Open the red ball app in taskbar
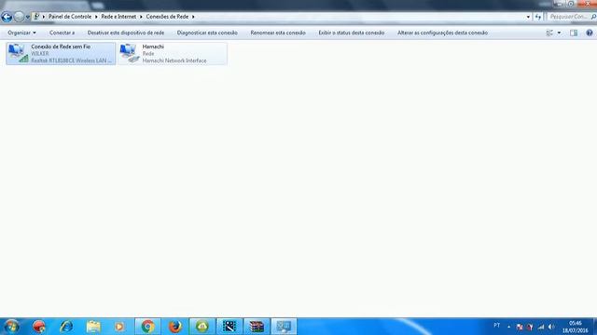The height and width of the screenshot is (335, 597). coord(39,327)
